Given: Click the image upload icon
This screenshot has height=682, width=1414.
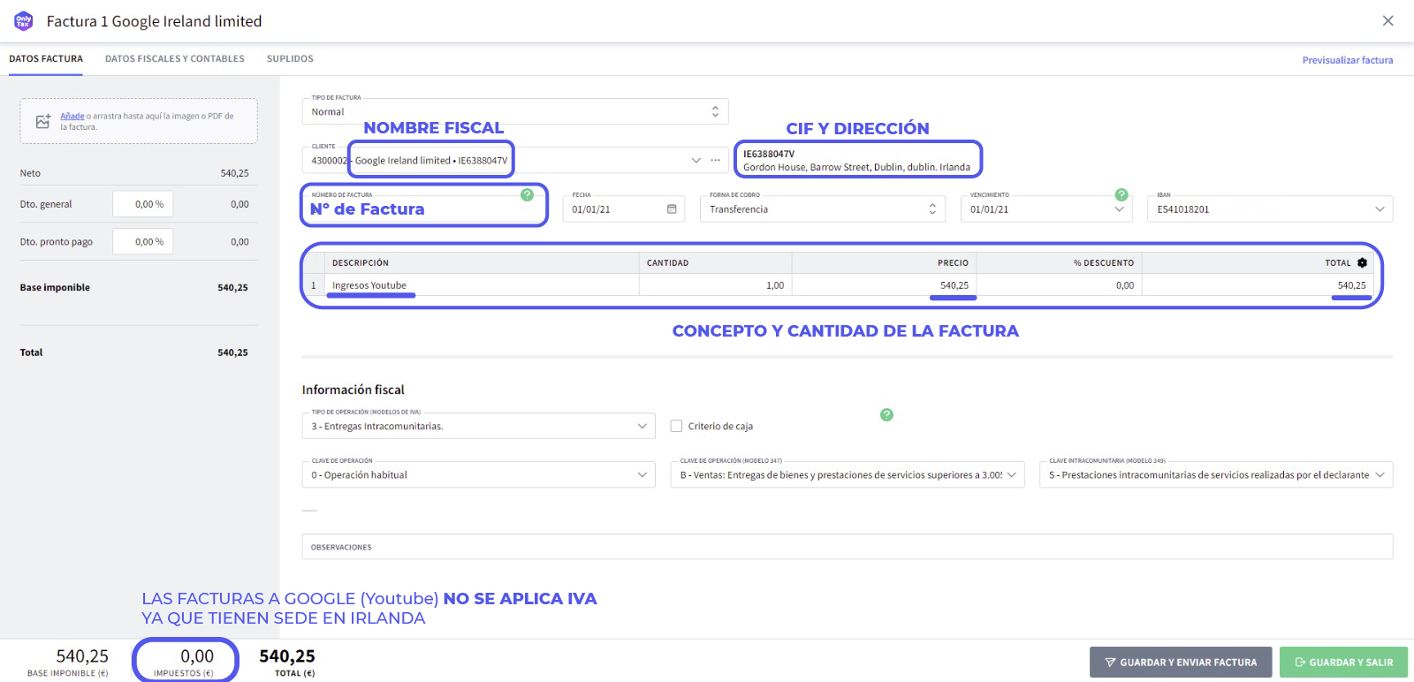Looking at the screenshot, I should (x=42, y=122).
